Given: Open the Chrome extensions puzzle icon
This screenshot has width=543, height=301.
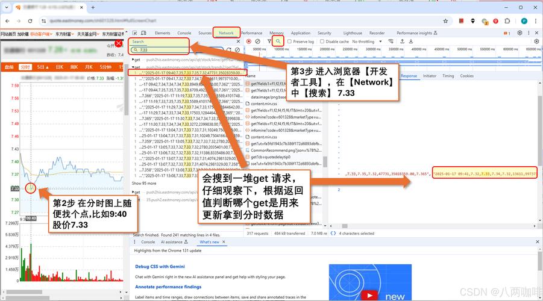Looking at the screenshot, I should 507,21.
